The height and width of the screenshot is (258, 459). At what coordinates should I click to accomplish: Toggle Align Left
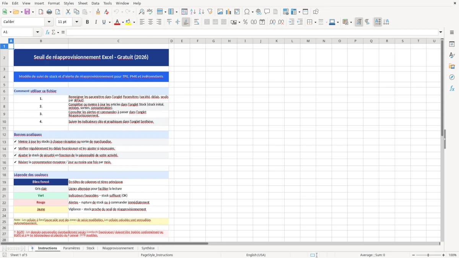tap(142, 22)
